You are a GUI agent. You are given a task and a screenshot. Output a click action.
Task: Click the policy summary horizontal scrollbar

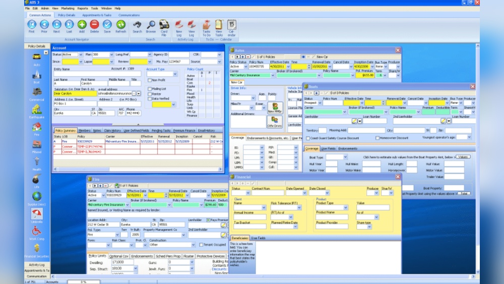tap(137, 169)
